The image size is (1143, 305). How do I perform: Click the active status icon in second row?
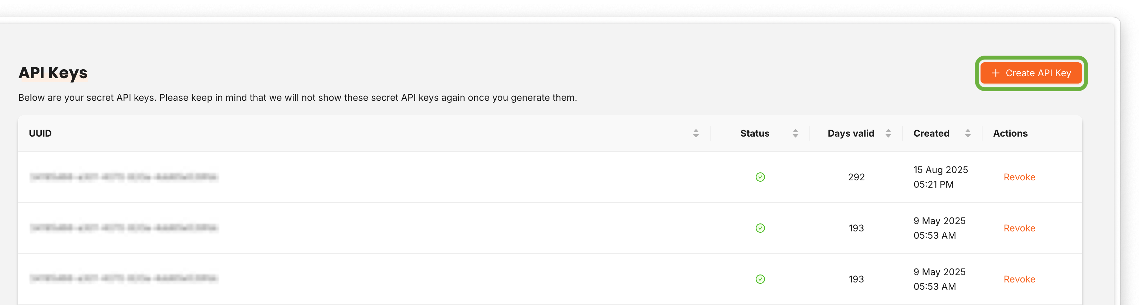click(760, 228)
